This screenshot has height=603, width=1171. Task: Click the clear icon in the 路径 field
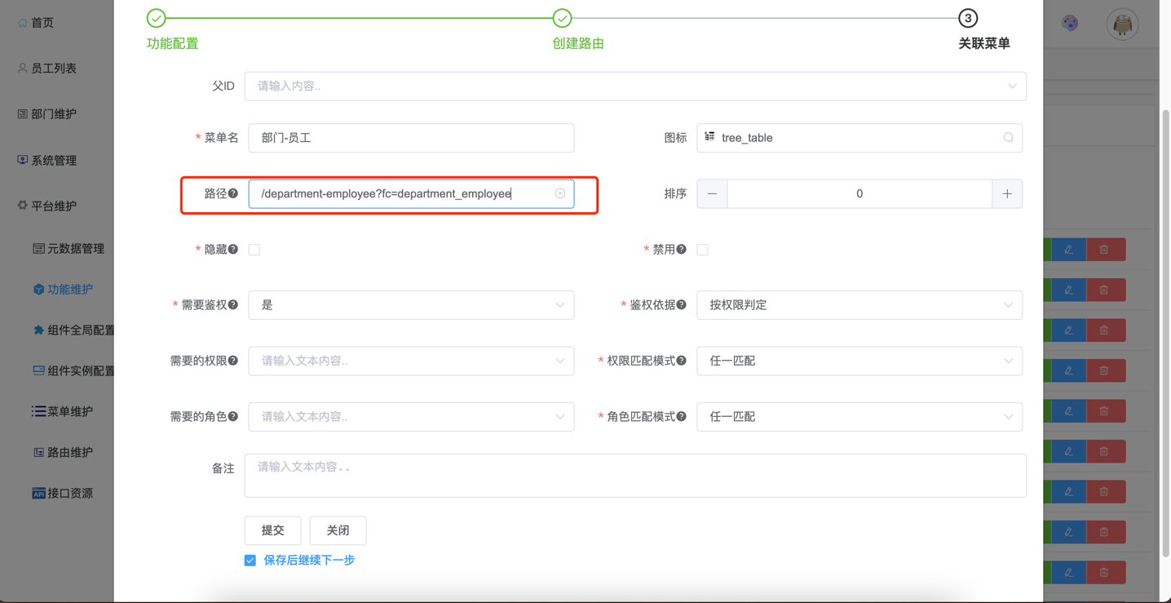[x=560, y=193]
